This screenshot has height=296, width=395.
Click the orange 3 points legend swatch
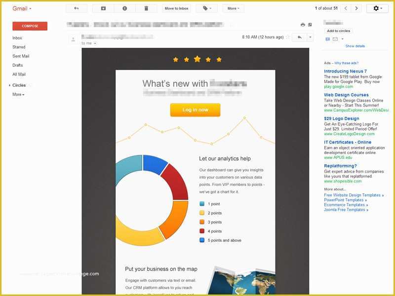pos(202,222)
